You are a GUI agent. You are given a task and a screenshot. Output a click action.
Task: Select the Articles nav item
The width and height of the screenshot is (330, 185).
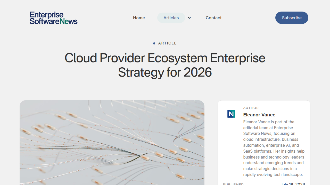pyautogui.click(x=171, y=18)
